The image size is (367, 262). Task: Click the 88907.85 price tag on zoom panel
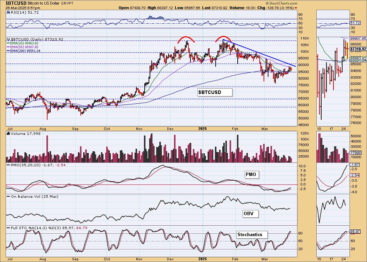coord(358,38)
